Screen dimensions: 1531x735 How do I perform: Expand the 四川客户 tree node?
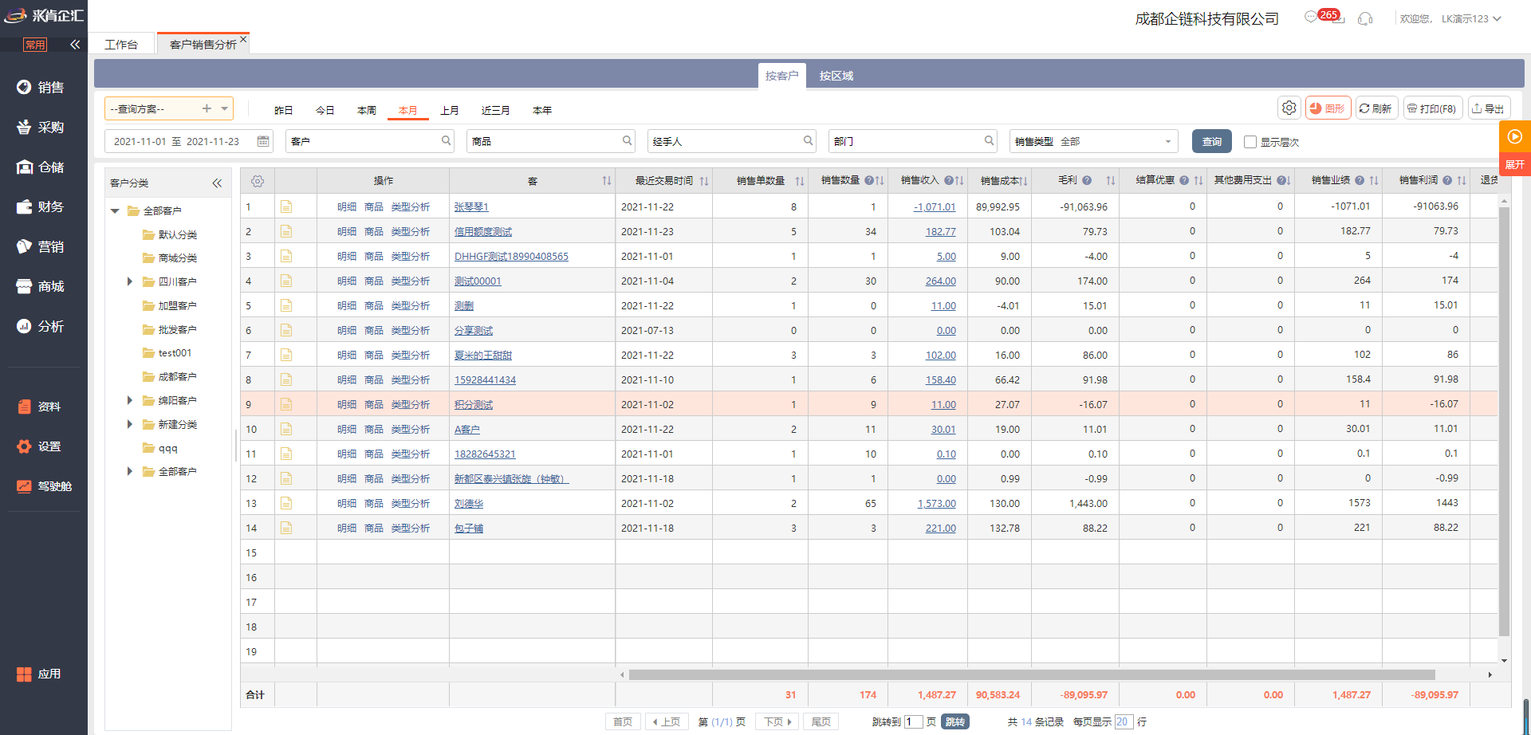coord(130,281)
